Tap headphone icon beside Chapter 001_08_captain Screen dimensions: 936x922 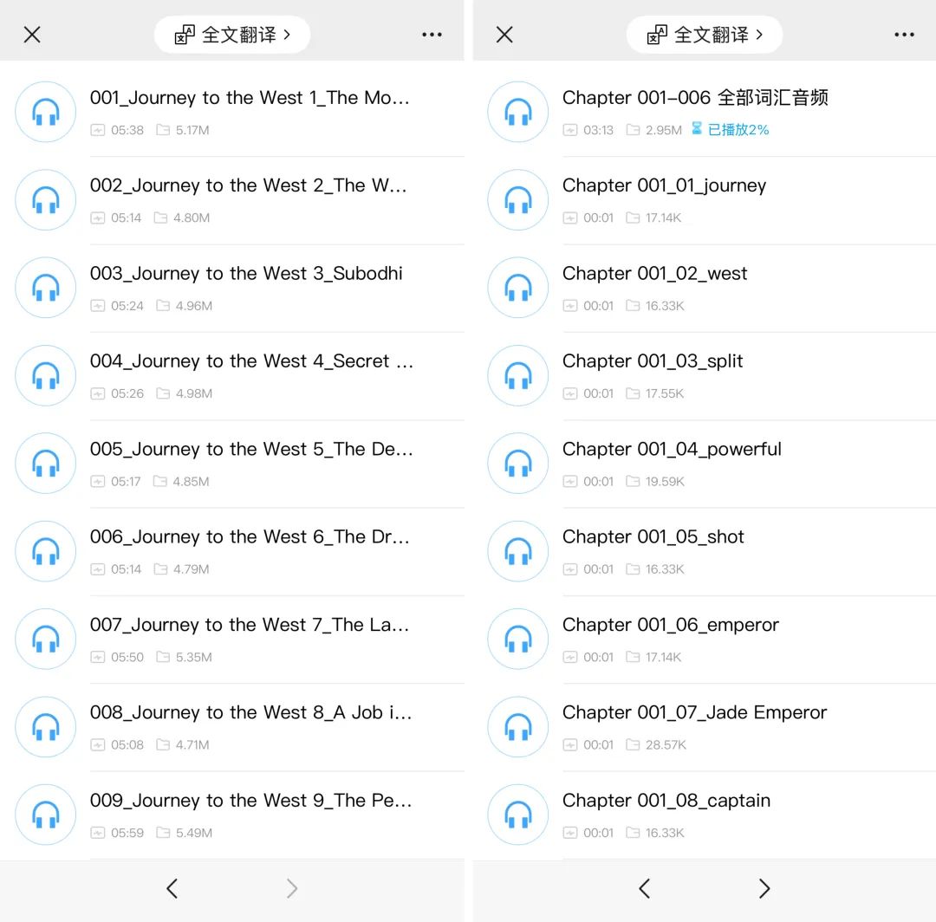click(518, 815)
